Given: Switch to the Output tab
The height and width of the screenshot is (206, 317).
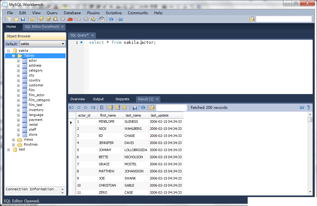Looking at the screenshot, I should [x=98, y=99].
